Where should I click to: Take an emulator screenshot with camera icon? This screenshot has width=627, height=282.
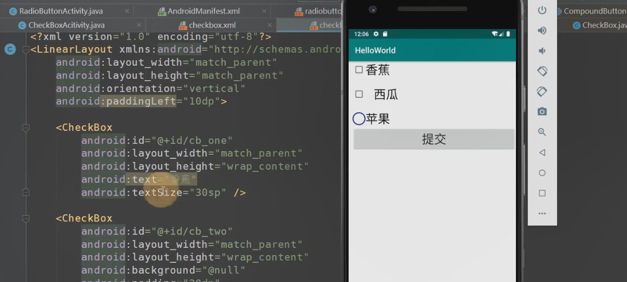(542, 112)
